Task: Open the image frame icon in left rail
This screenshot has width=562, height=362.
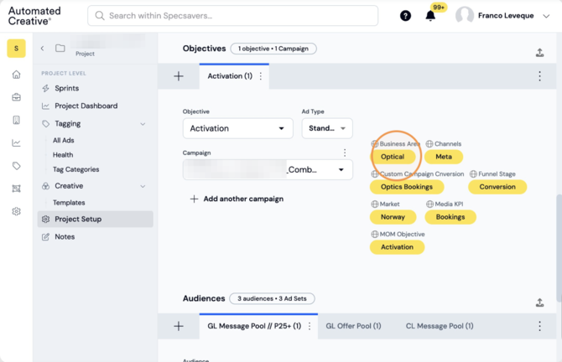Action: [16, 189]
